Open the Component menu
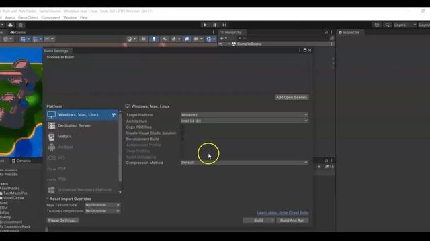The image size is (430, 241). [51, 17]
